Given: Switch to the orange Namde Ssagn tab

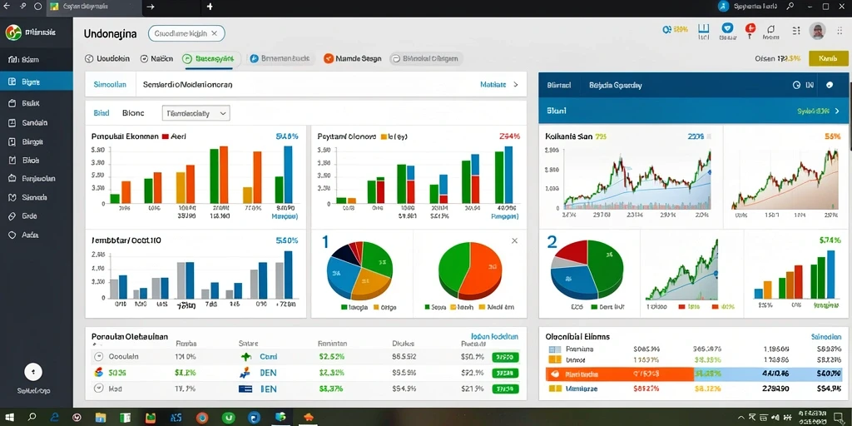Looking at the screenshot, I should click(352, 58).
